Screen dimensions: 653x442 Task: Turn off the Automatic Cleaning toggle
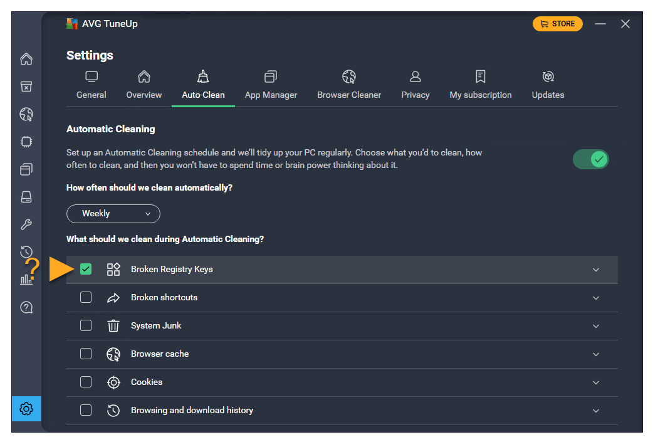[590, 159]
